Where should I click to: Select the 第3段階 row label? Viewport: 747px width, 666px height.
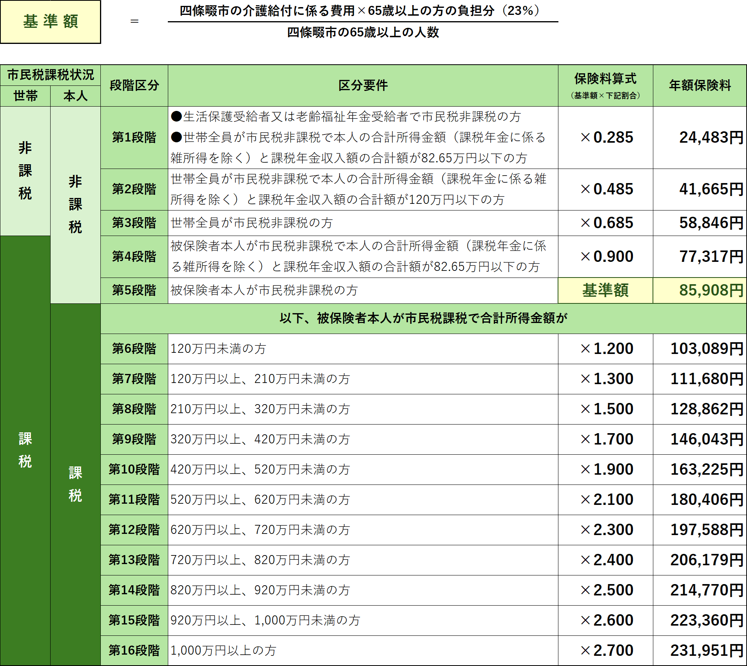click(134, 223)
